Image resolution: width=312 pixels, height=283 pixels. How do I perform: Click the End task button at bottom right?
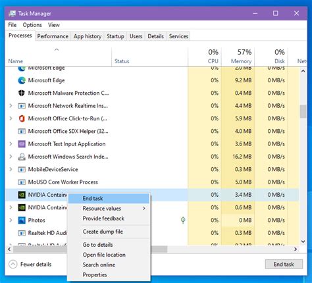[x=284, y=265]
